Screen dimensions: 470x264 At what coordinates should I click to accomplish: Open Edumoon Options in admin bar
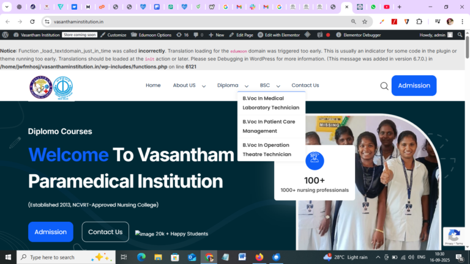pyautogui.click(x=151, y=35)
